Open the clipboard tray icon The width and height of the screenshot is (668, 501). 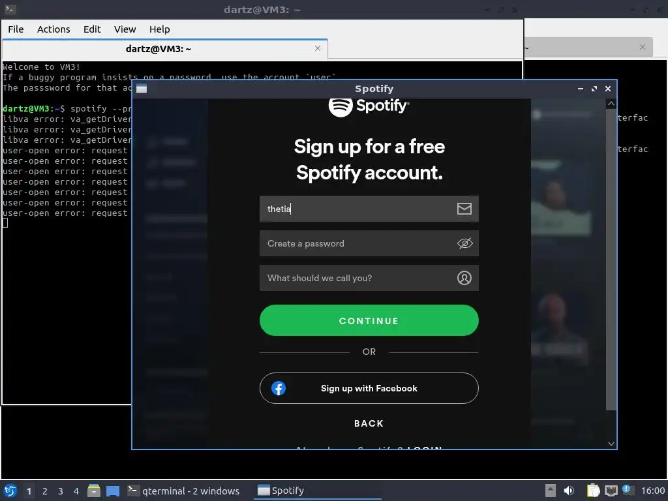point(593,491)
